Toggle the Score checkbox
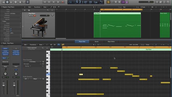Image resolution: width=172 pixels, height=97 pixels. click(x=11, y=31)
